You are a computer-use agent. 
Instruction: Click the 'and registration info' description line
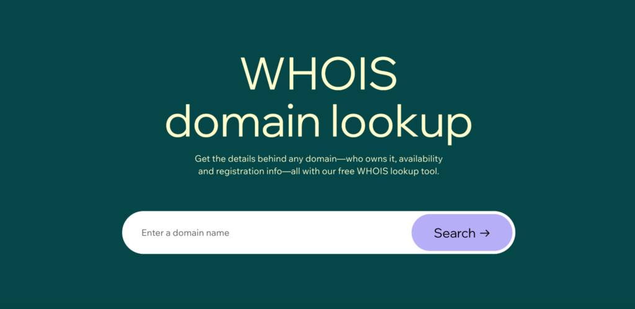point(318,171)
